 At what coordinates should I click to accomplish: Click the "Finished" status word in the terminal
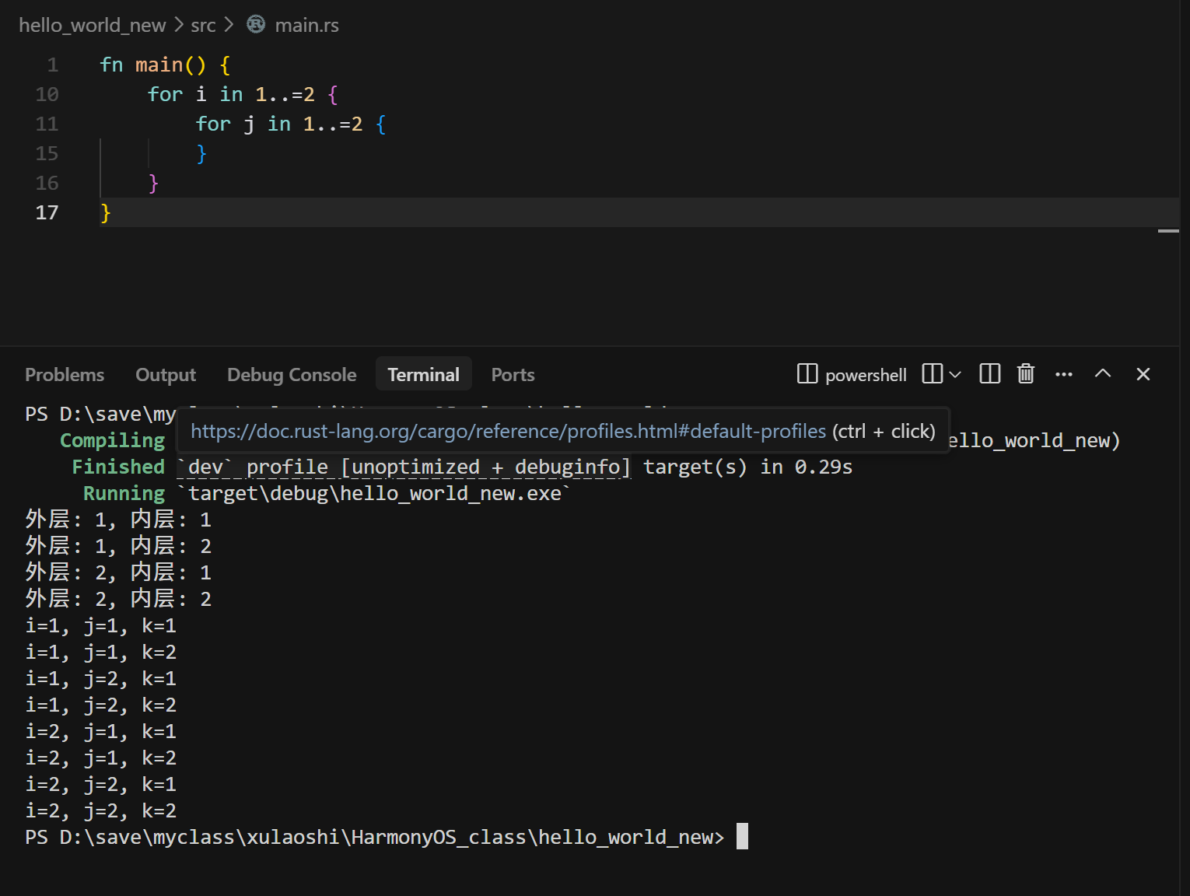click(118, 467)
